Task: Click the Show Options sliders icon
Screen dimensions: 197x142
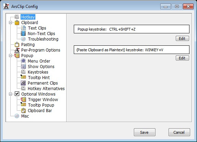Action: tap(23, 66)
